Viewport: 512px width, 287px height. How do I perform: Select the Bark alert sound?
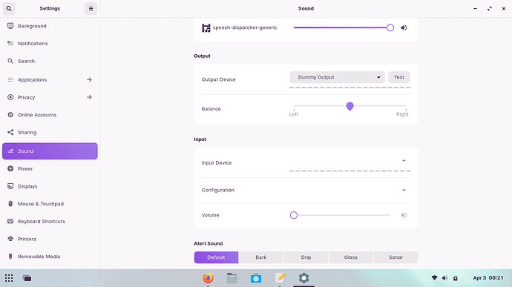click(261, 257)
